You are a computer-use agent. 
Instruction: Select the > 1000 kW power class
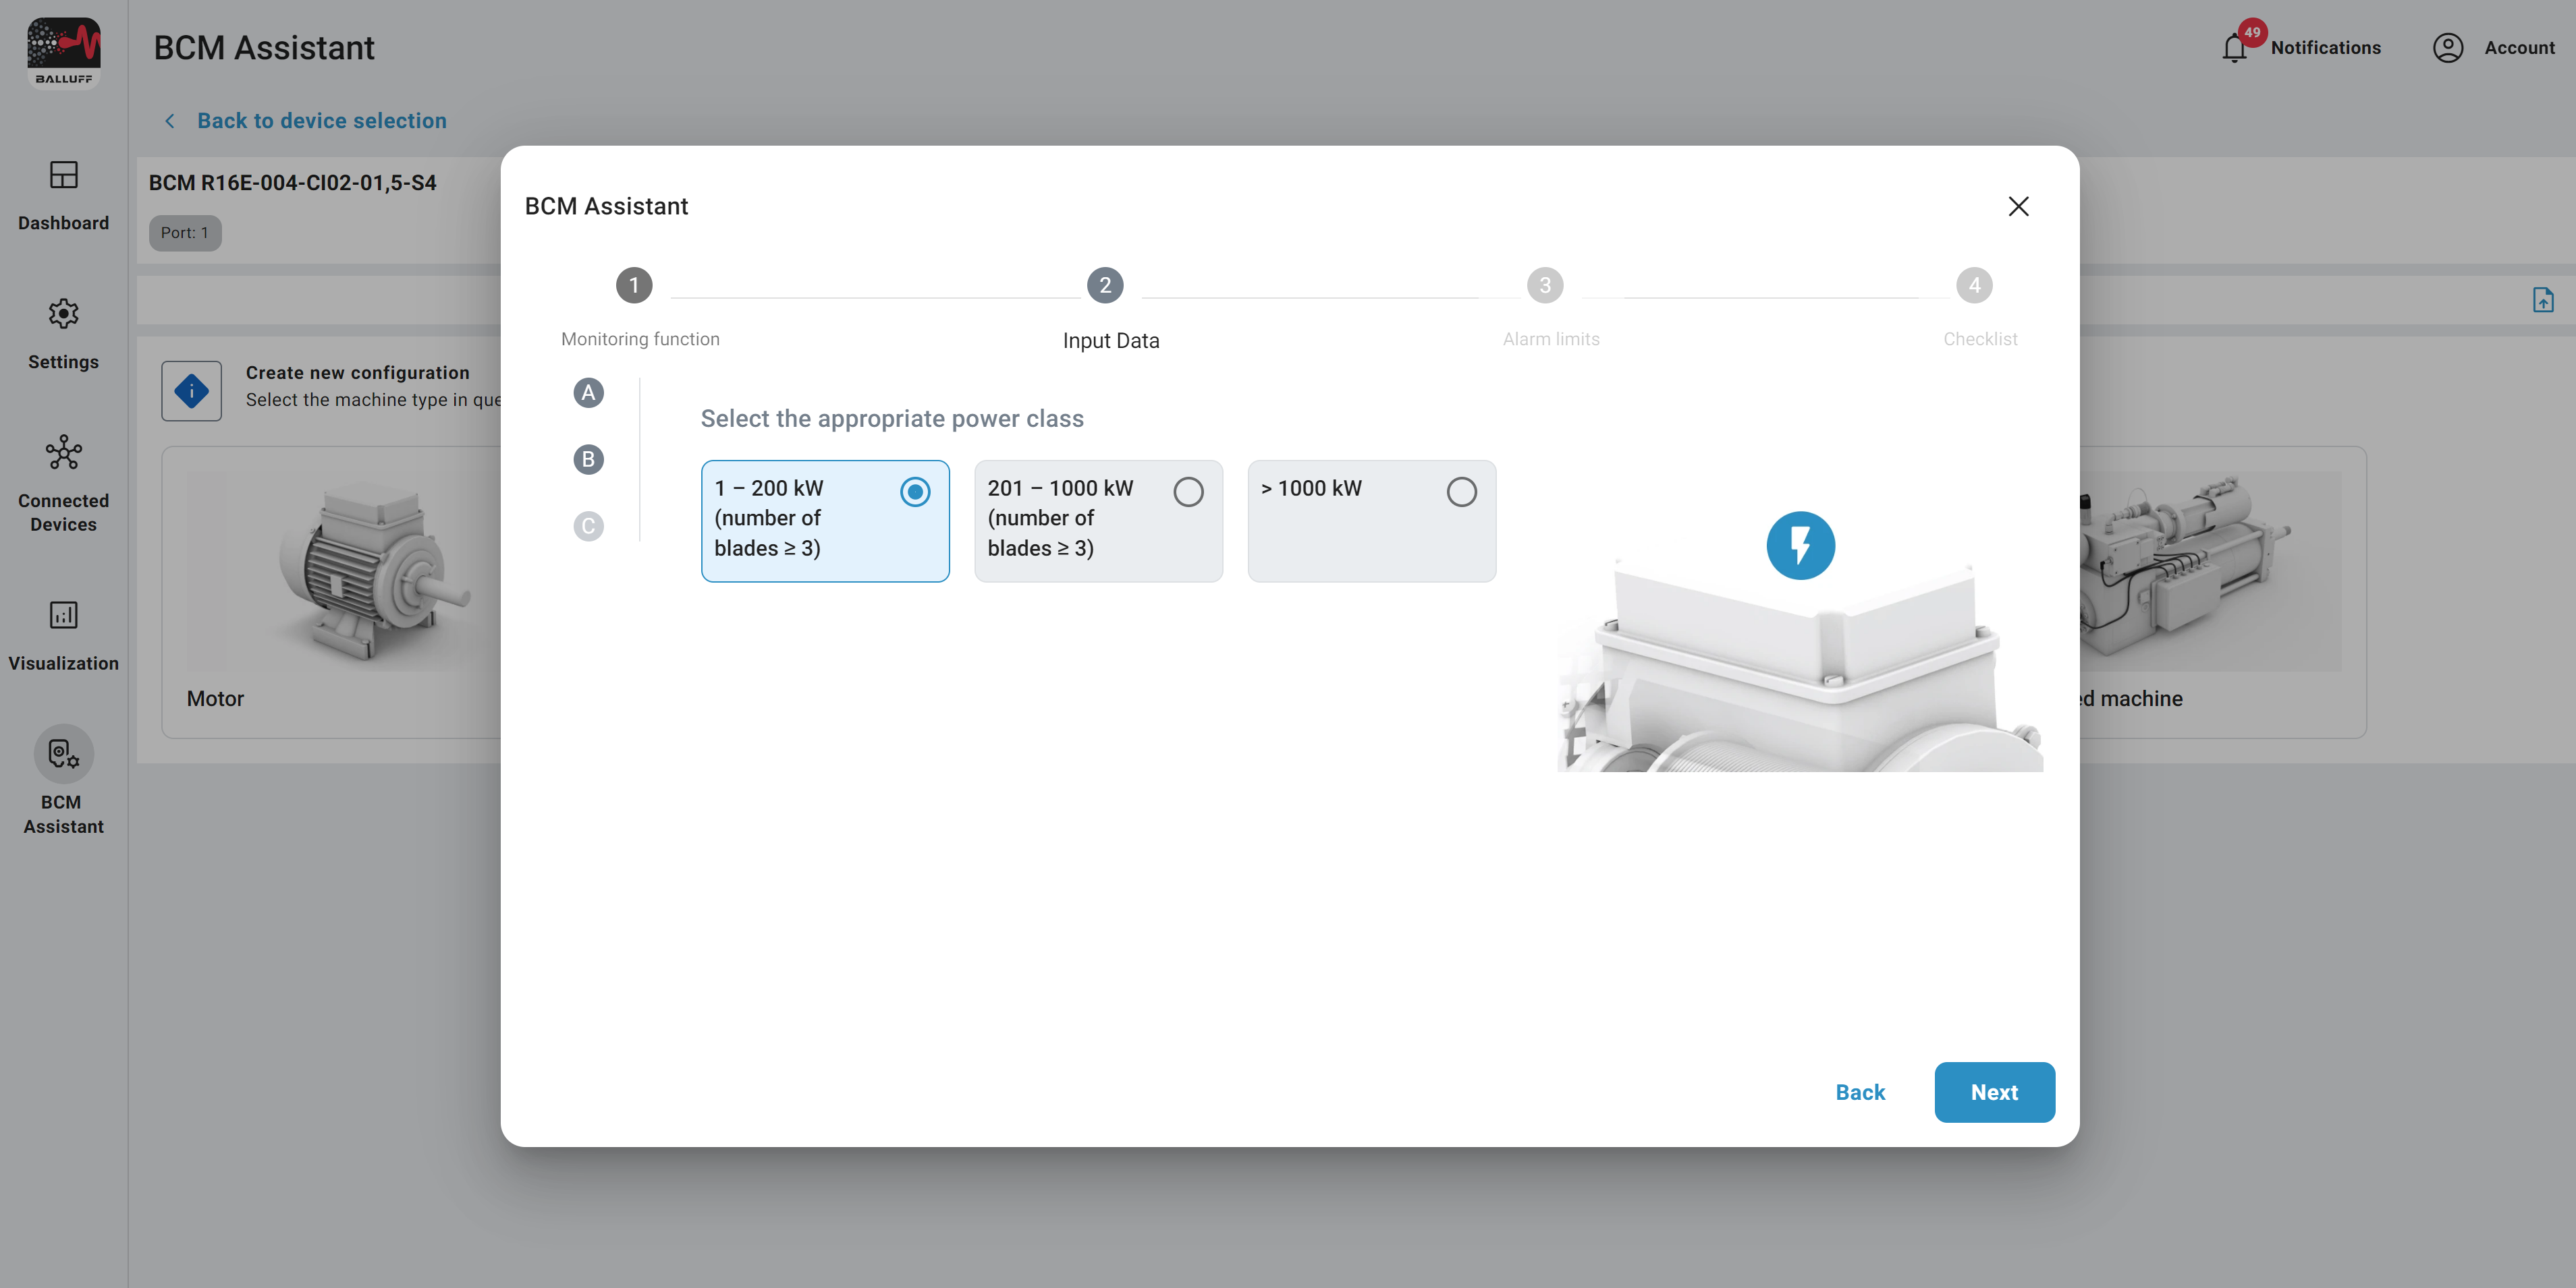click(1460, 492)
